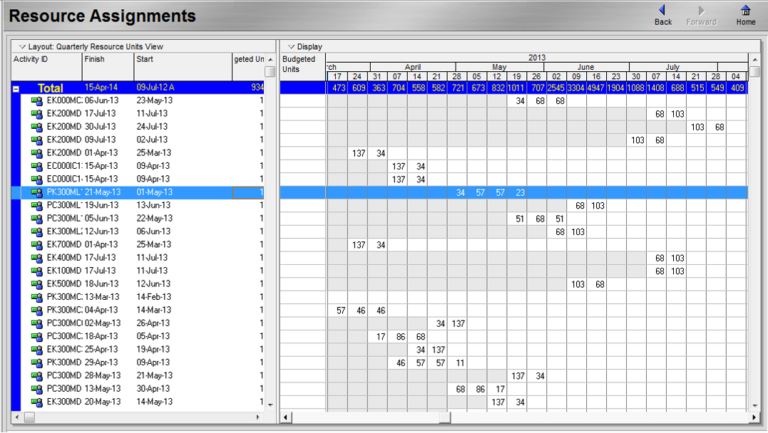Open the Layout: Quarterly Resource Units View menu
Screen dimensions: 768x433
[x=91, y=47]
